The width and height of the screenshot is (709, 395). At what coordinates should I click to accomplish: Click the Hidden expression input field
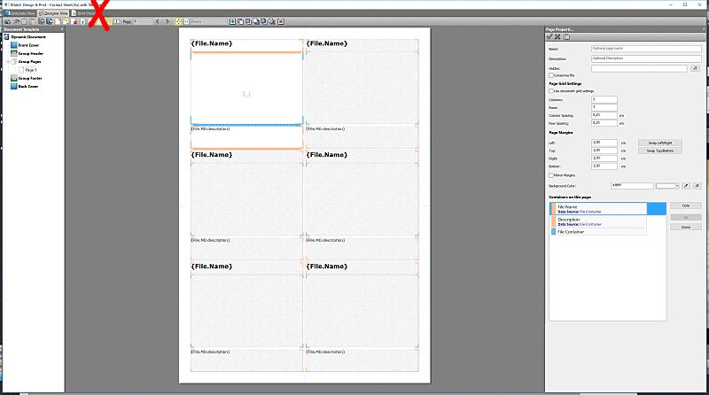639,68
